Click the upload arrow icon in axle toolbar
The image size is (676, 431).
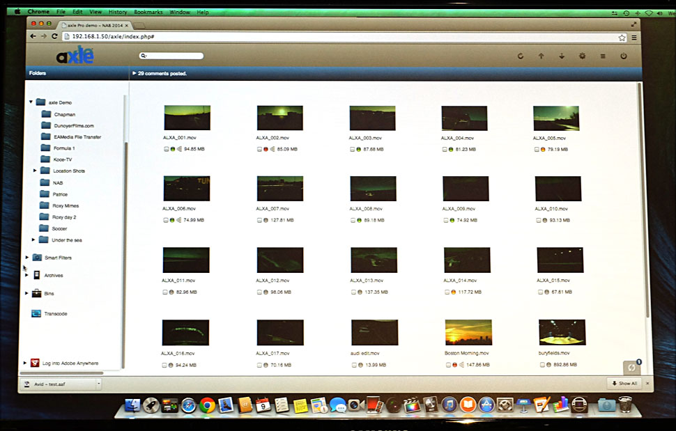click(541, 56)
